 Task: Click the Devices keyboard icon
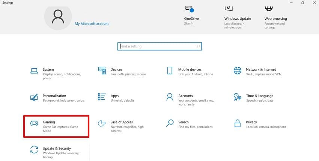point(102,71)
